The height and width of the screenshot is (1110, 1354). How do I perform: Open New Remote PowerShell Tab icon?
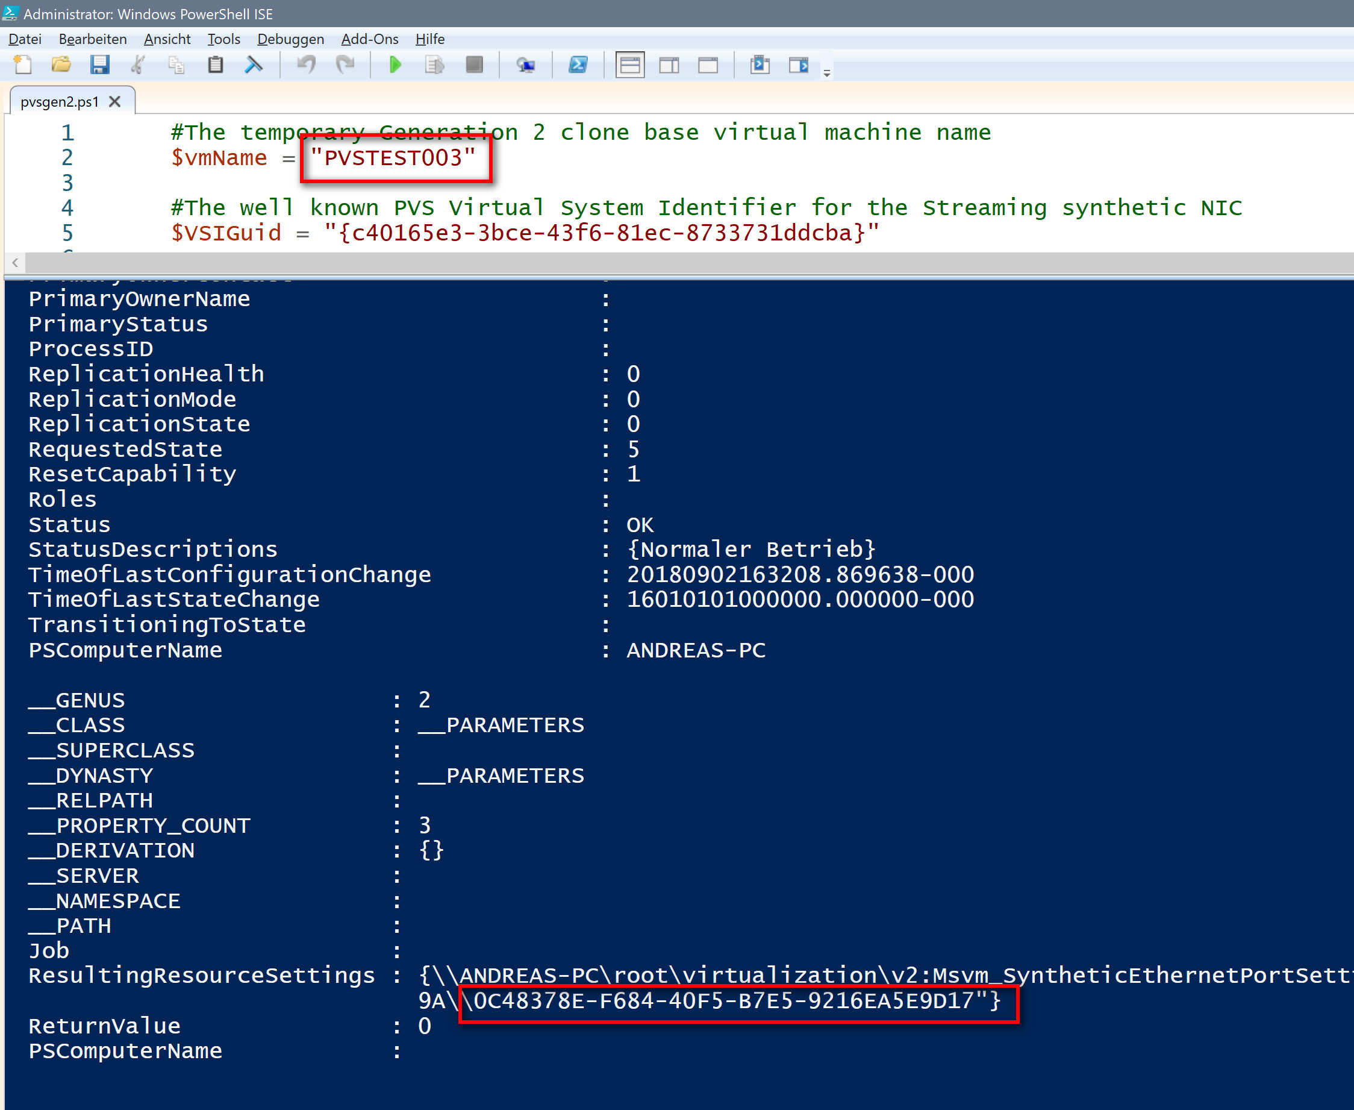pyautogui.click(x=526, y=64)
